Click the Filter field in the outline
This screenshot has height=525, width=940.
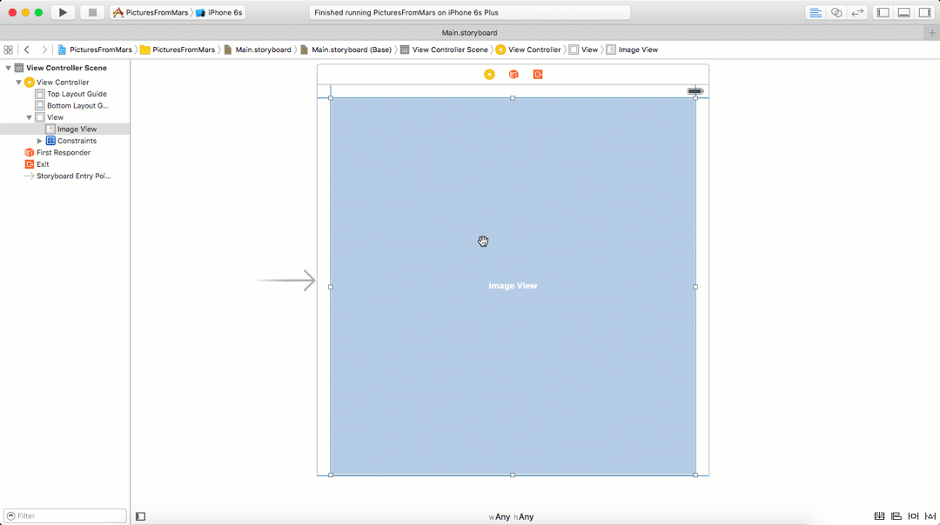tap(65, 516)
